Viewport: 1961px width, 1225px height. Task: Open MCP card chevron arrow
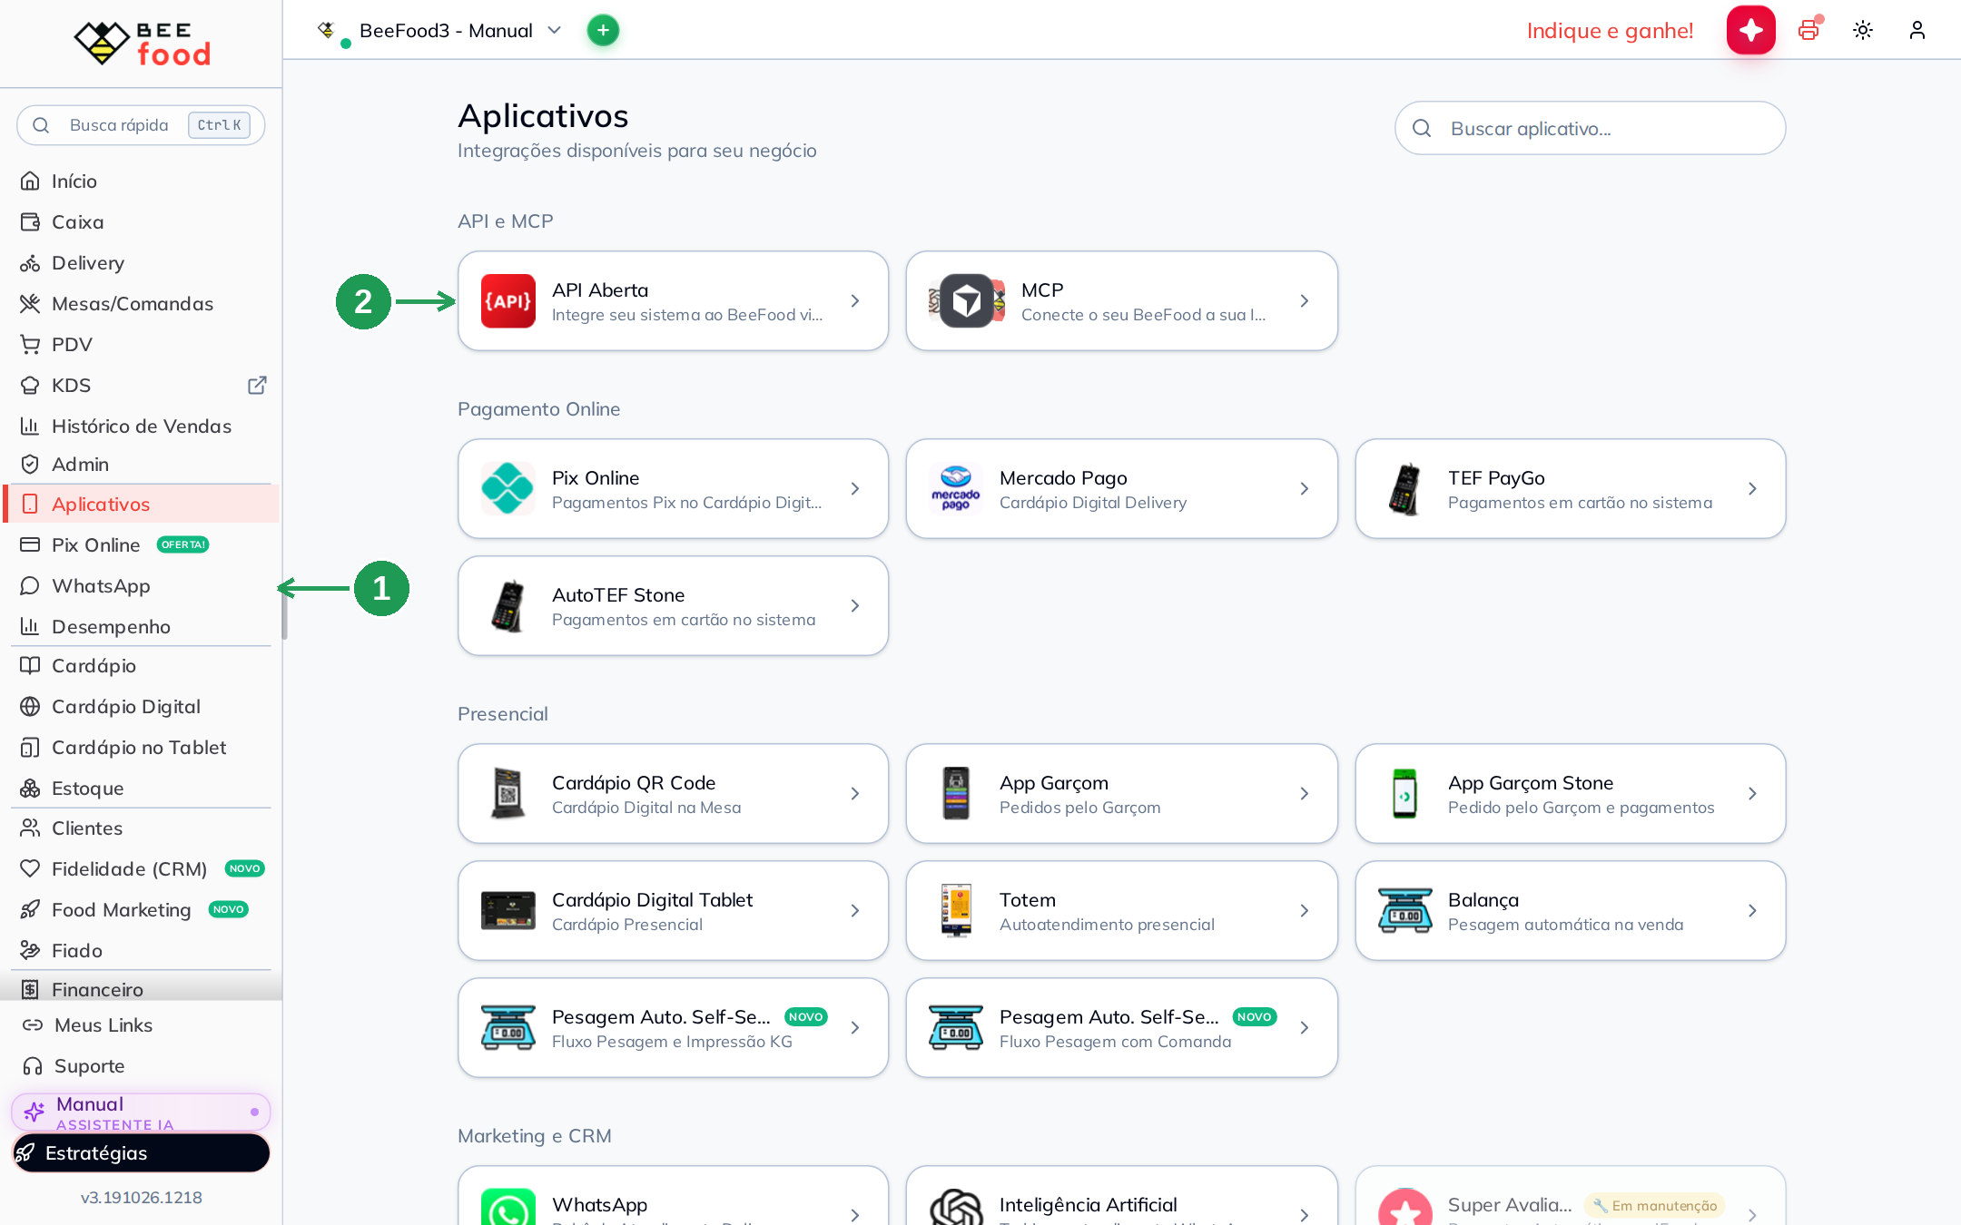1304,300
